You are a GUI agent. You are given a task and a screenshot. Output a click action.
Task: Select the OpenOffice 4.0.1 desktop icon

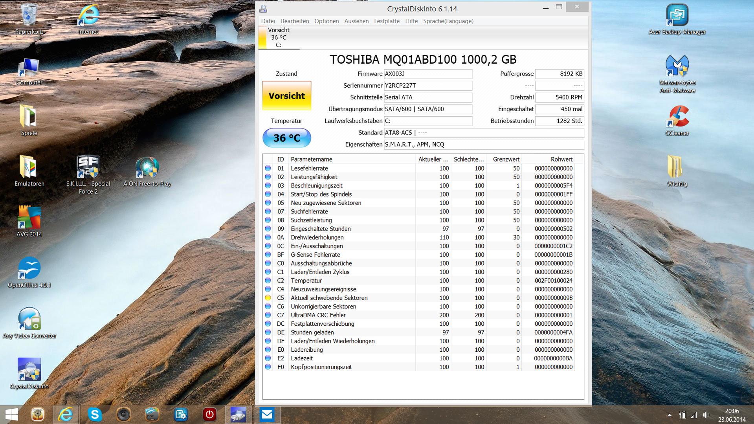pyautogui.click(x=29, y=272)
